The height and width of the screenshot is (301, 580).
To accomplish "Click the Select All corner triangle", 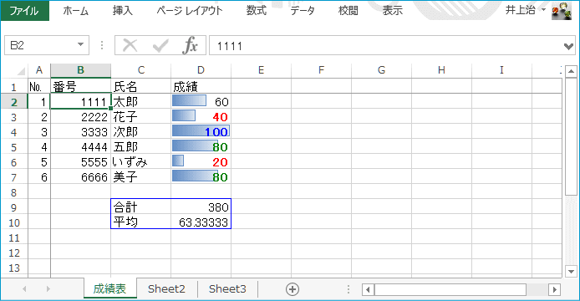I will [21, 70].
